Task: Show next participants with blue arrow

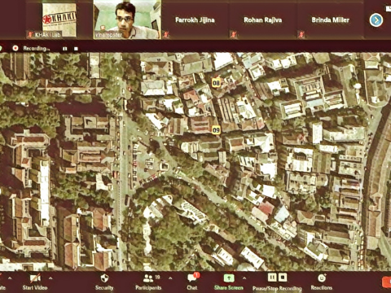Action: (376, 20)
